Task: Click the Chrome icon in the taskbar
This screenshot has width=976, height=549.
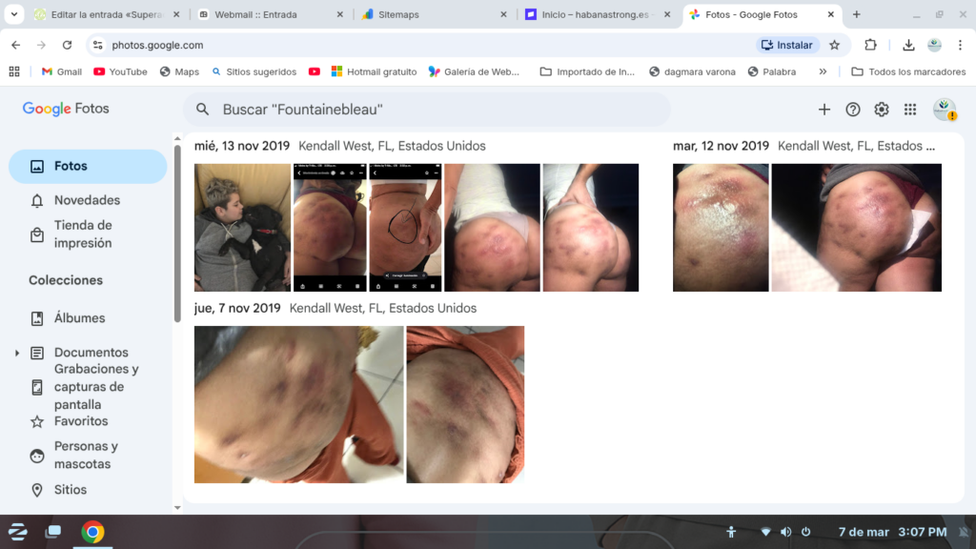Action: point(92,532)
